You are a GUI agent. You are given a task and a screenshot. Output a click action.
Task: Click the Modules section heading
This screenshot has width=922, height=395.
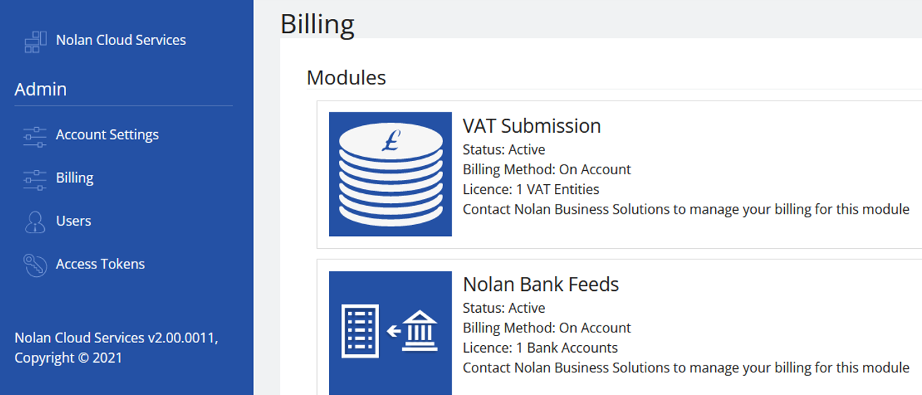(x=347, y=77)
